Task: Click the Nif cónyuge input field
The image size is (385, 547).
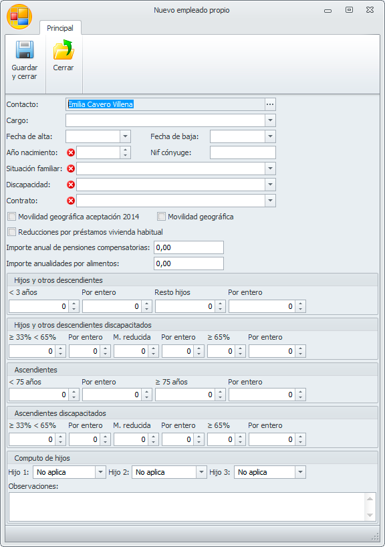Action: click(243, 152)
